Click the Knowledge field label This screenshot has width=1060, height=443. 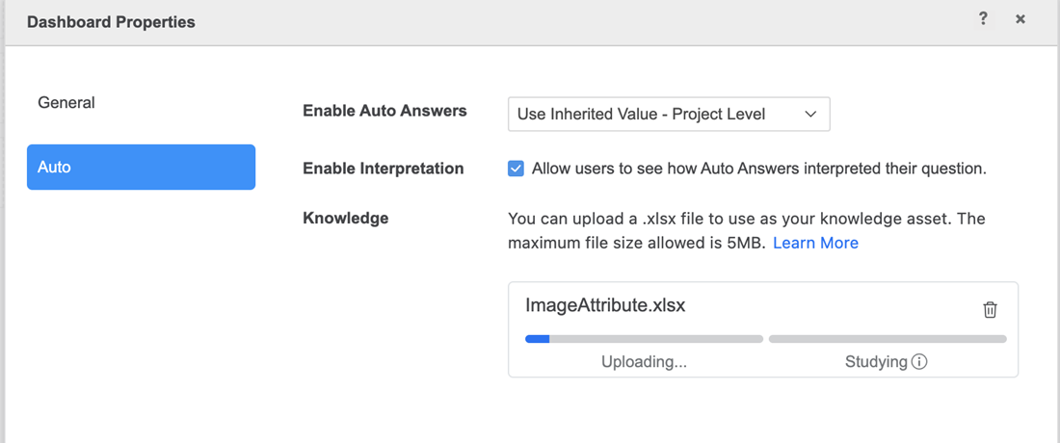[x=346, y=218]
